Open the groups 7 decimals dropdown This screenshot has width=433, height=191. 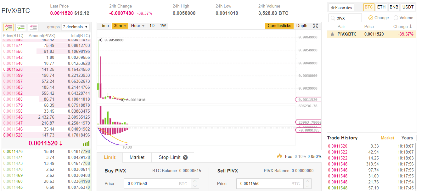(76, 27)
